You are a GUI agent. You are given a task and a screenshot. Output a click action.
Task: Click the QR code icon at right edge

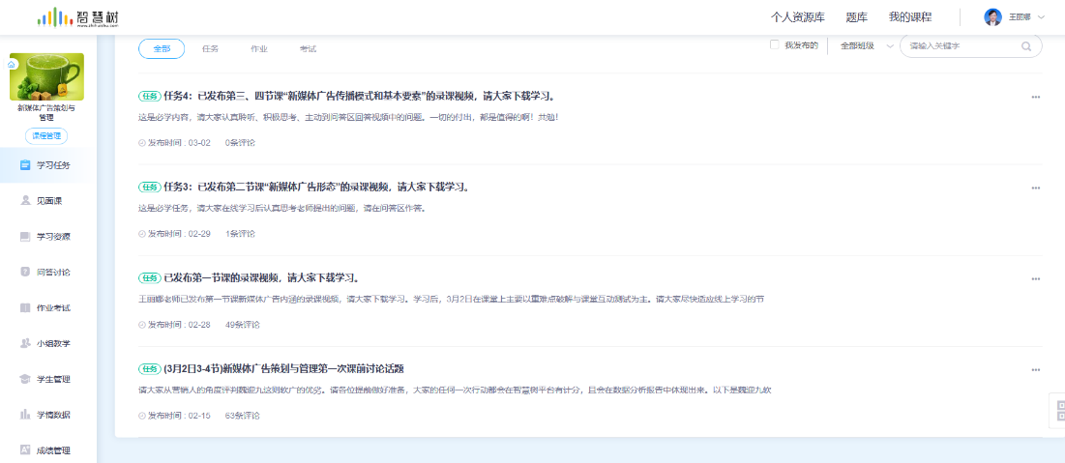(1056, 410)
